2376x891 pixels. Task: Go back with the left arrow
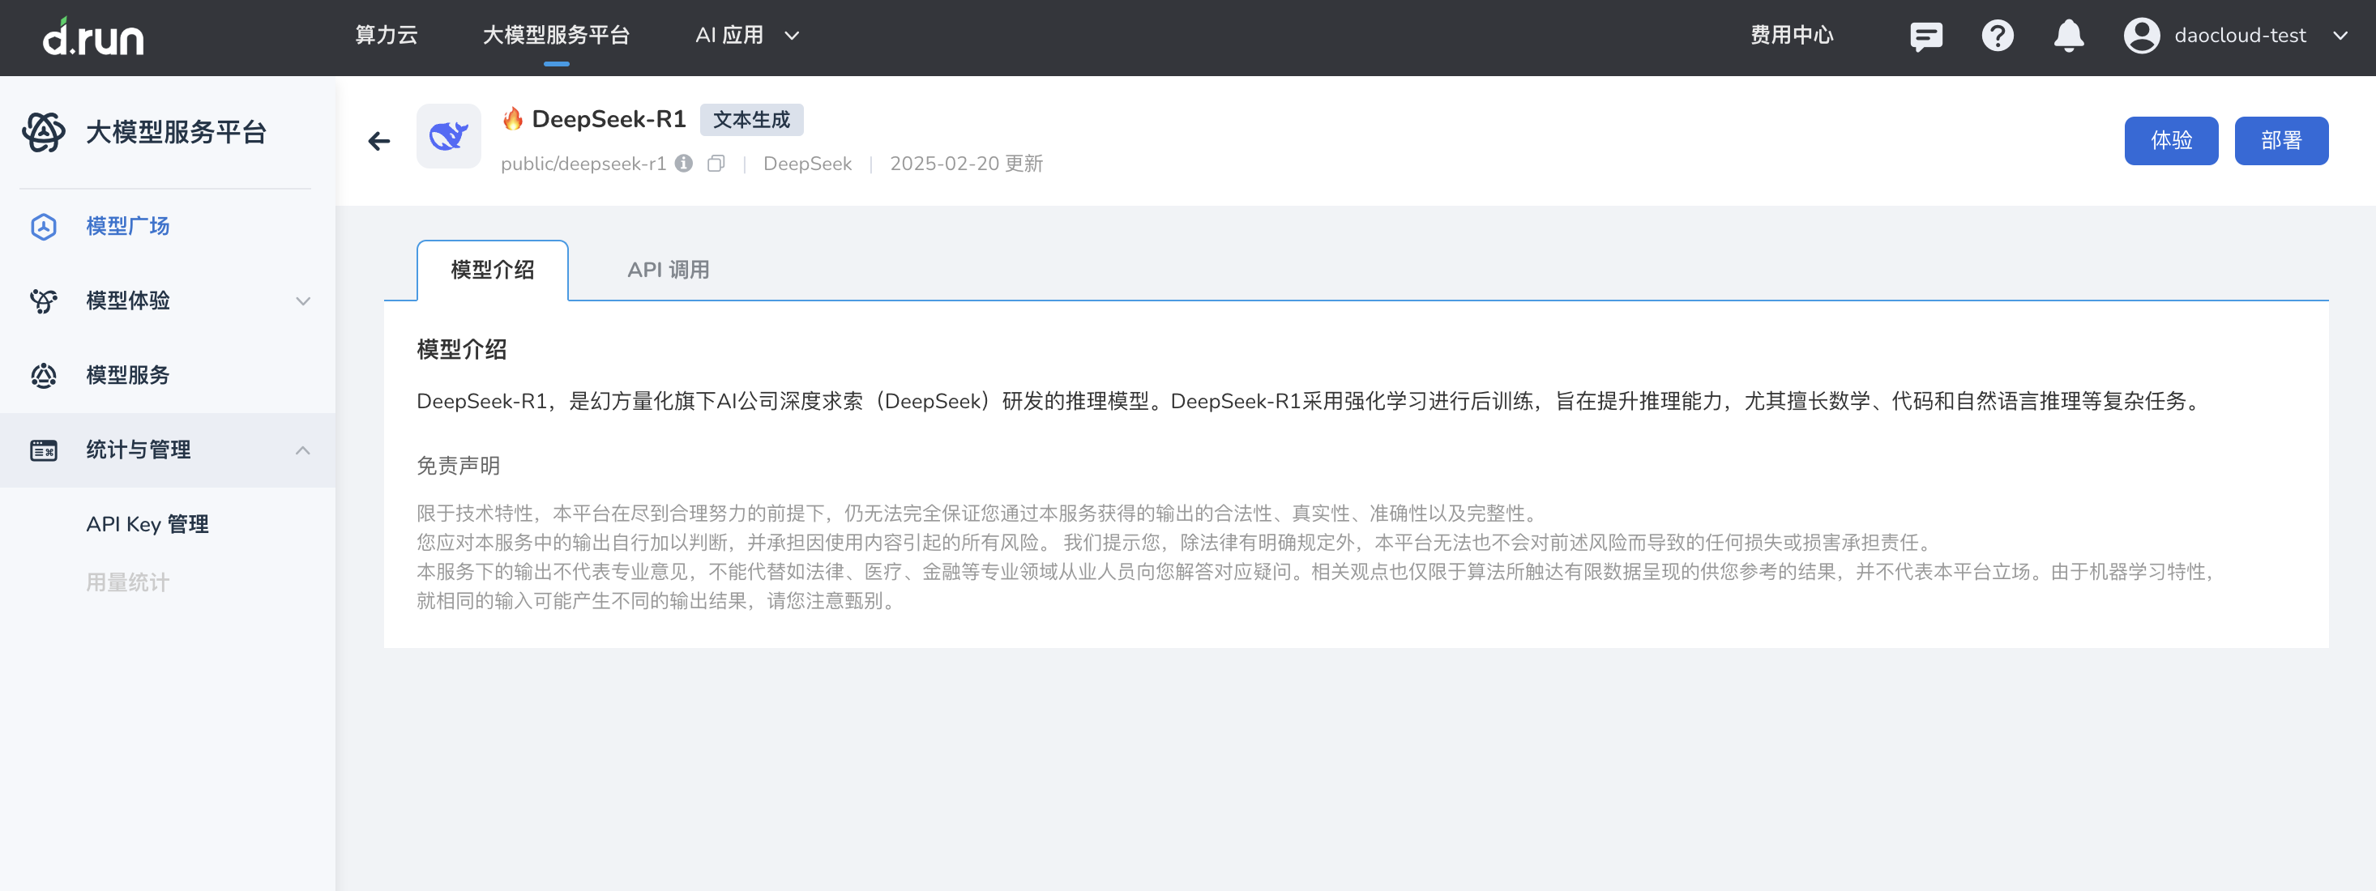click(x=379, y=141)
